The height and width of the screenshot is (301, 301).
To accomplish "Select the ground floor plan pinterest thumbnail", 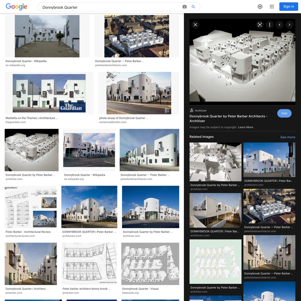I will (x=89, y=263).
